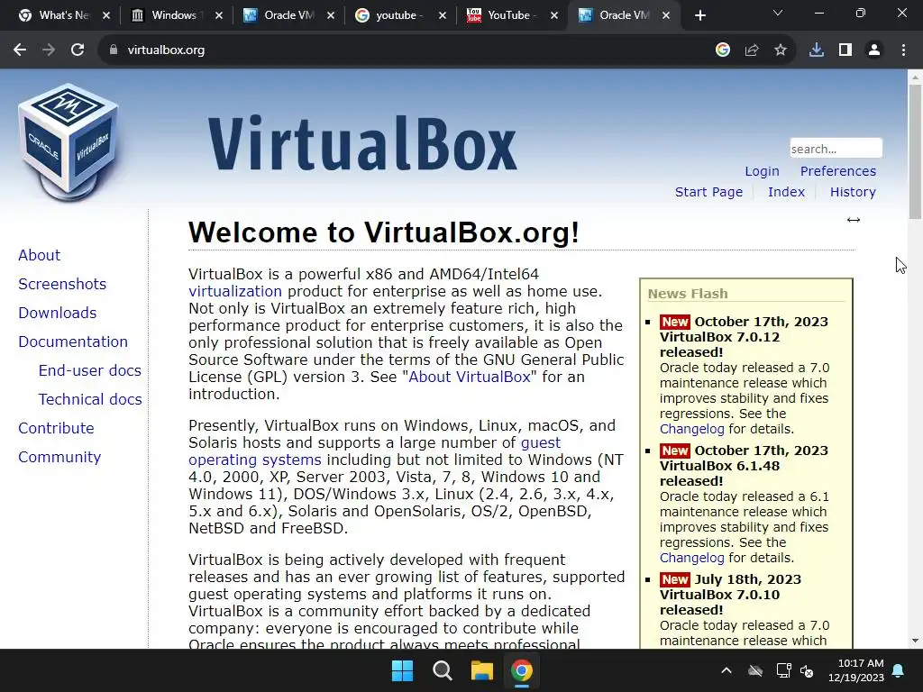Screen dimensions: 923x692
Task: Open Documentation in the sidebar
Action: [73, 341]
